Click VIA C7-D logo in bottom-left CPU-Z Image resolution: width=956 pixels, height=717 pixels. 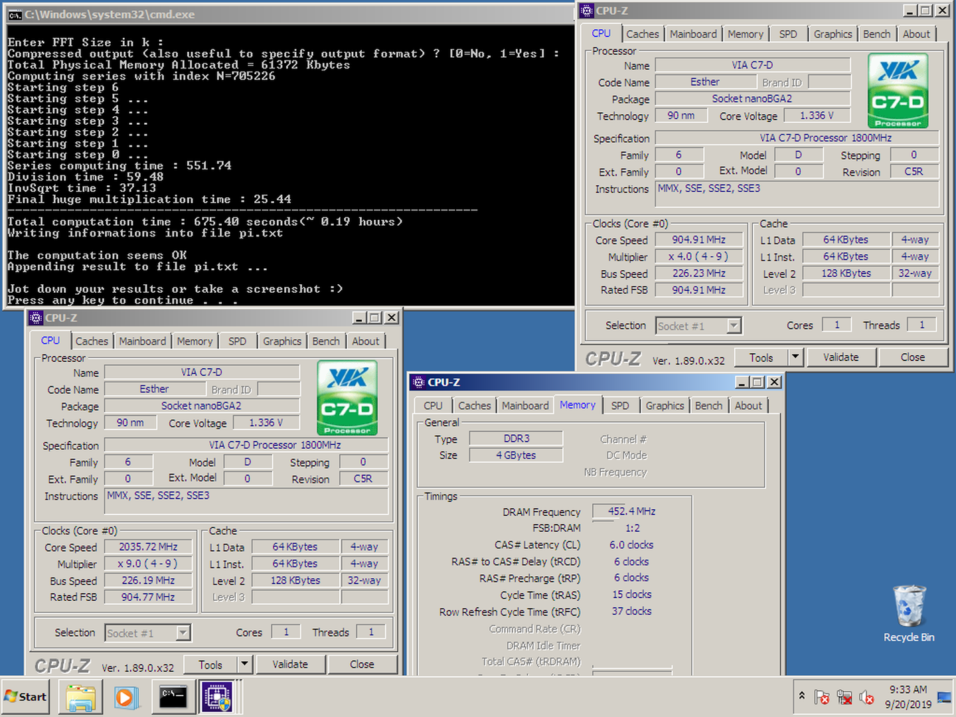click(347, 398)
